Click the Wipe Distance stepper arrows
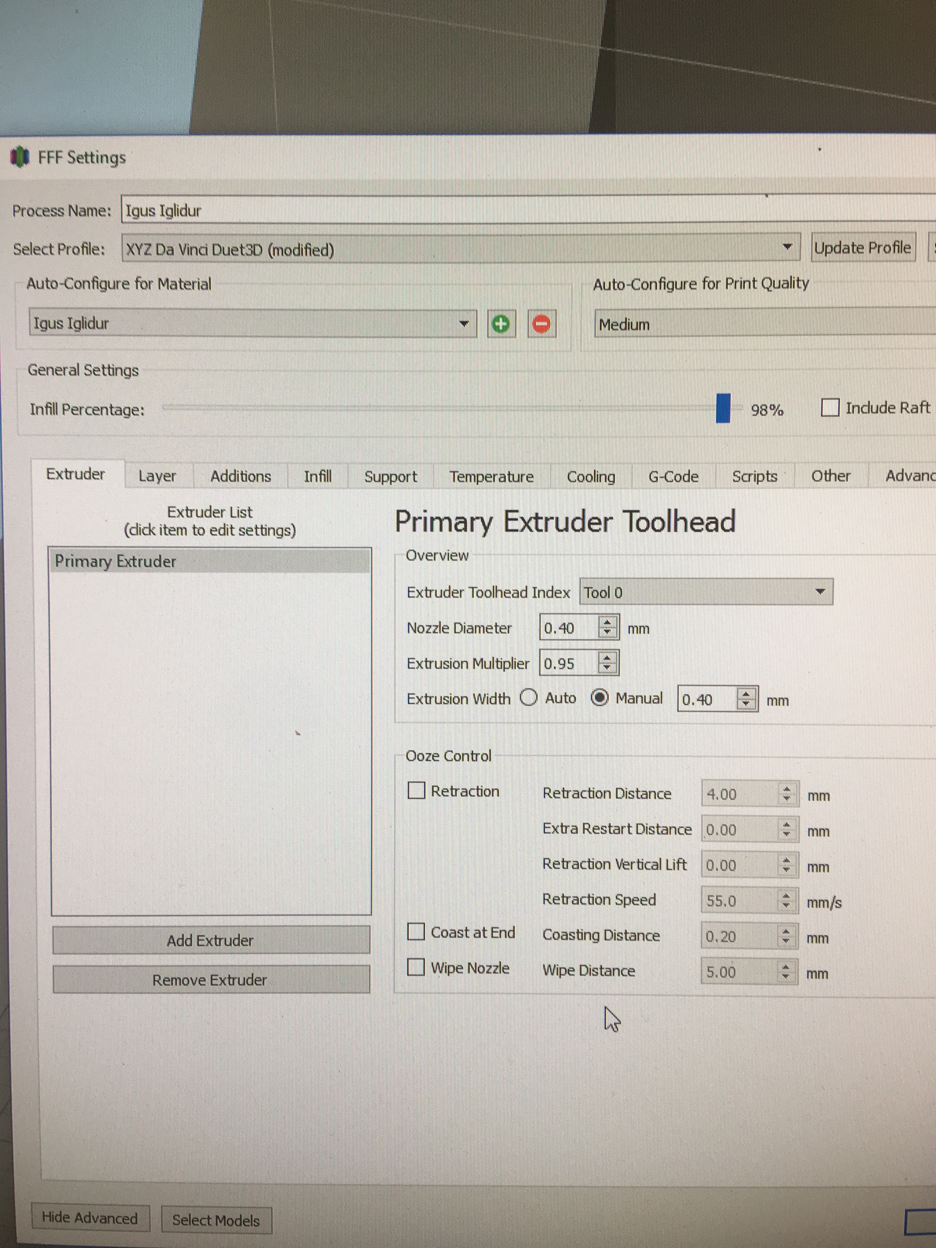Viewport: 936px width, 1248px height. [785, 972]
